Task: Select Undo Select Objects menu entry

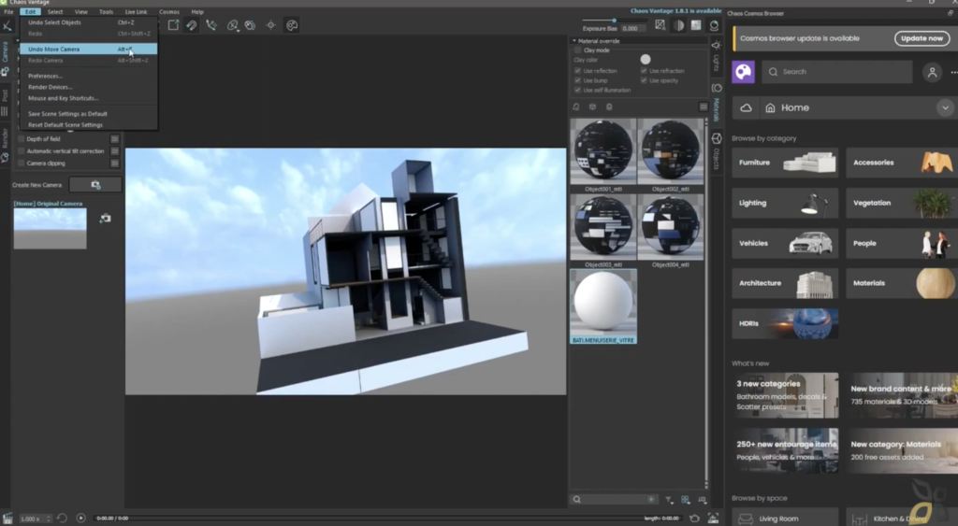Action: (x=89, y=22)
